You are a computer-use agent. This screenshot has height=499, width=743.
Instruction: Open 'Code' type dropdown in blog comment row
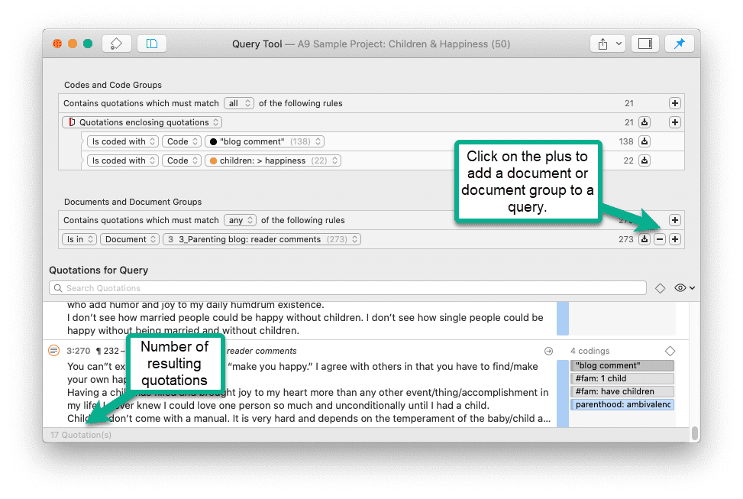point(182,141)
